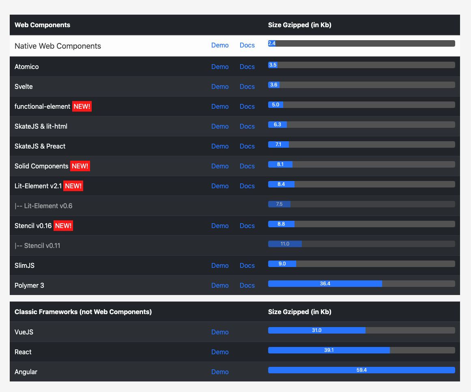Open the Atomico Docs link
The image size is (471, 392).
pyautogui.click(x=247, y=67)
